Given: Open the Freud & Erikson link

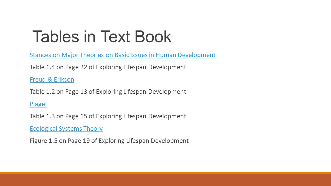Looking at the screenshot, I should (x=52, y=80).
